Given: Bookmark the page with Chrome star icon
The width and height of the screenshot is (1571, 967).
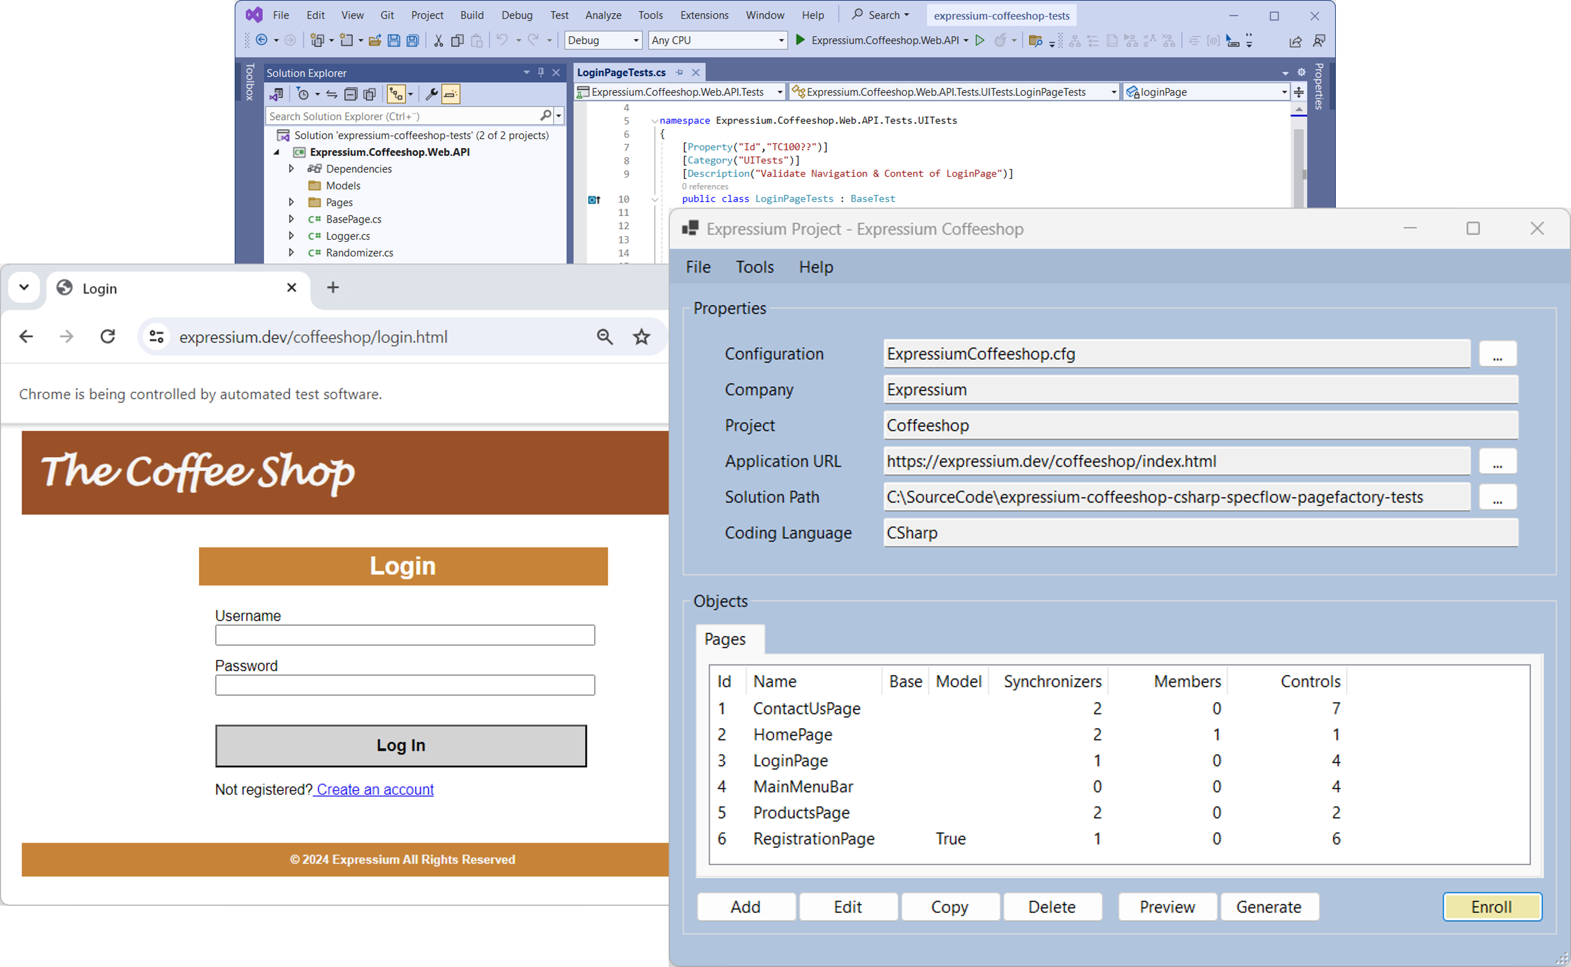Looking at the screenshot, I should tap(641, 337).
